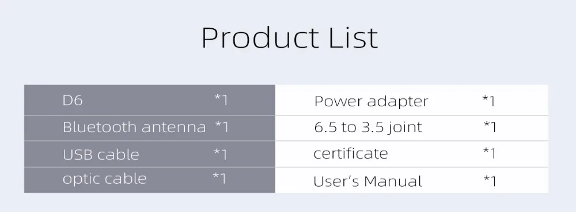Click the *1 quantity for 6.5 to 3.5 joint
Viewport: 576px width, 212px height.
coord(490,127)
